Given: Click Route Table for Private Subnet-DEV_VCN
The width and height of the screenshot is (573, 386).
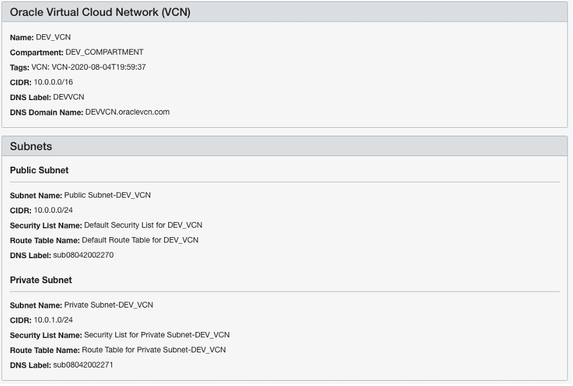Looking at the screenshot, I should tap(154, 350).
